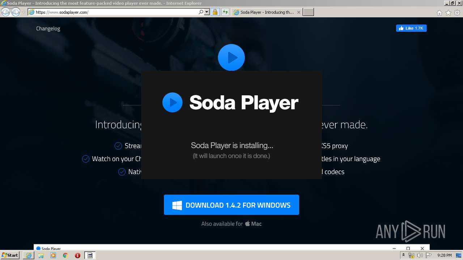Viewport: 463px width, 260px height.
Task: Switch to the installer taskbar window
Action: pos(90,255)
